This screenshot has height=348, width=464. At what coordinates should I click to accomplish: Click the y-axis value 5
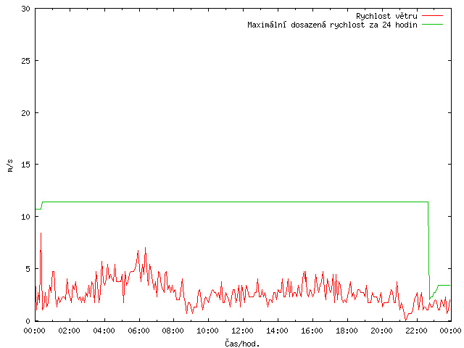tap(28, 269)
